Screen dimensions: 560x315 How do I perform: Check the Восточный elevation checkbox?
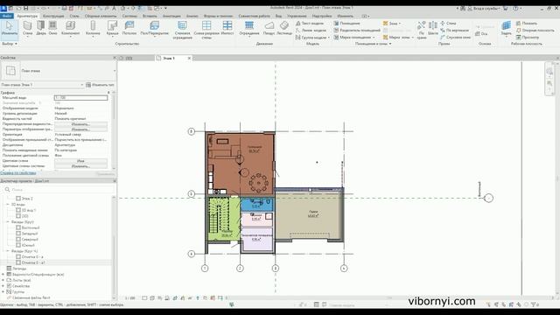tap(18, 227)
